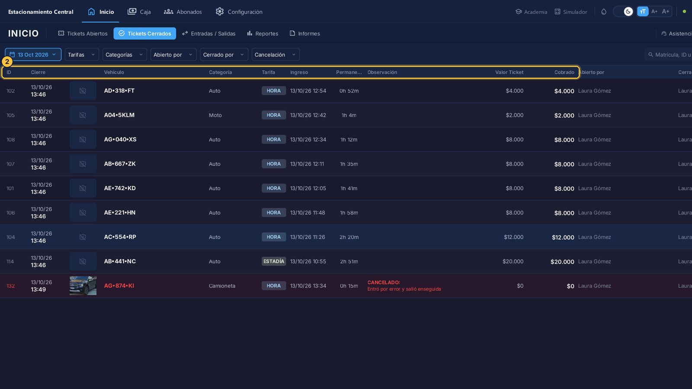Open the Academia link
692x389 pixels.
coord(531,12)
